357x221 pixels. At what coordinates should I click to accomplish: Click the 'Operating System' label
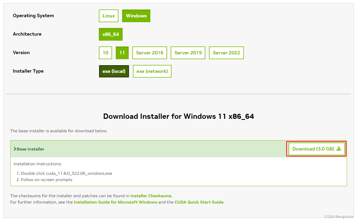click(33, 16)
